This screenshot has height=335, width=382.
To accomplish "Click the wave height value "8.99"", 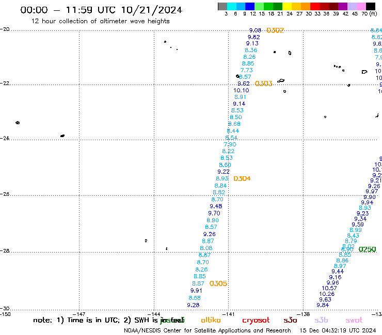I will 356,230.
